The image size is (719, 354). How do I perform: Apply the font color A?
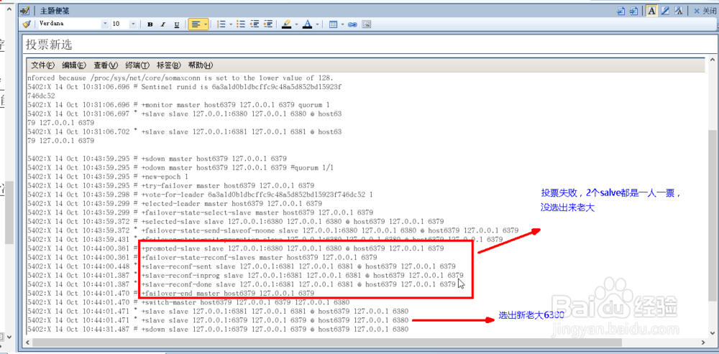[307, 24]
